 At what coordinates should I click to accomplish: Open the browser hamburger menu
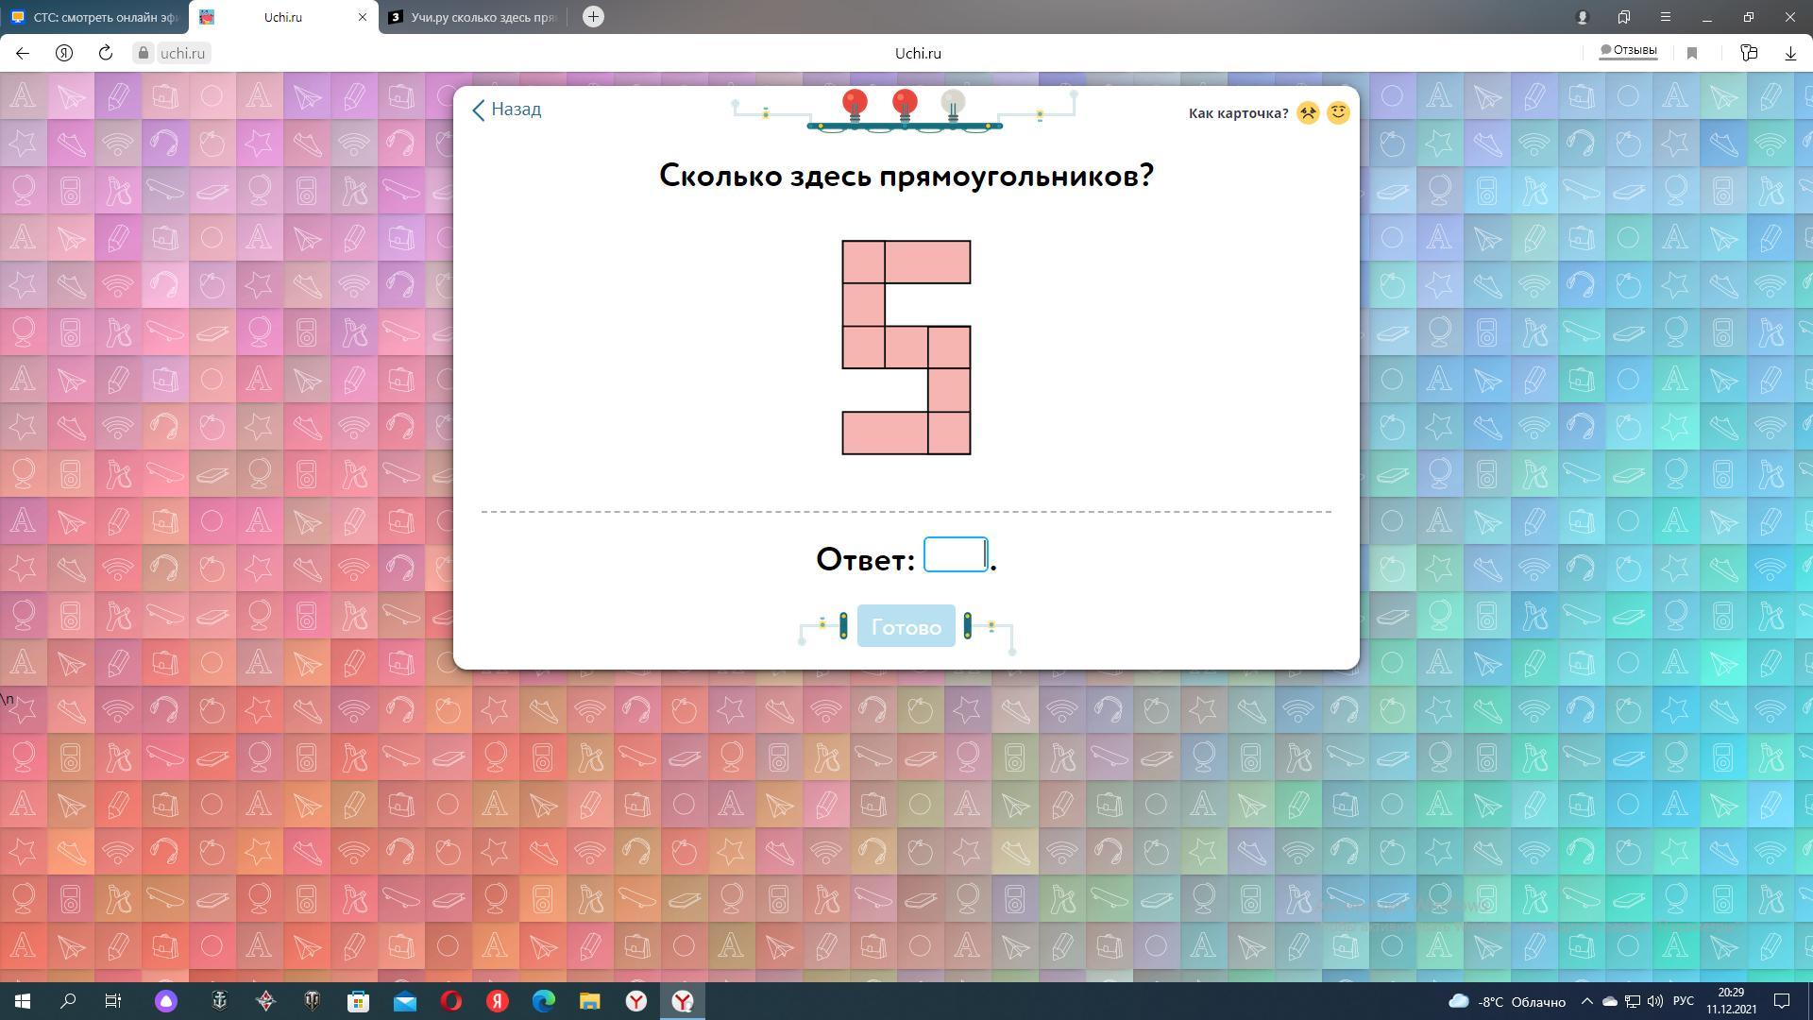(x=1666, y=17)
